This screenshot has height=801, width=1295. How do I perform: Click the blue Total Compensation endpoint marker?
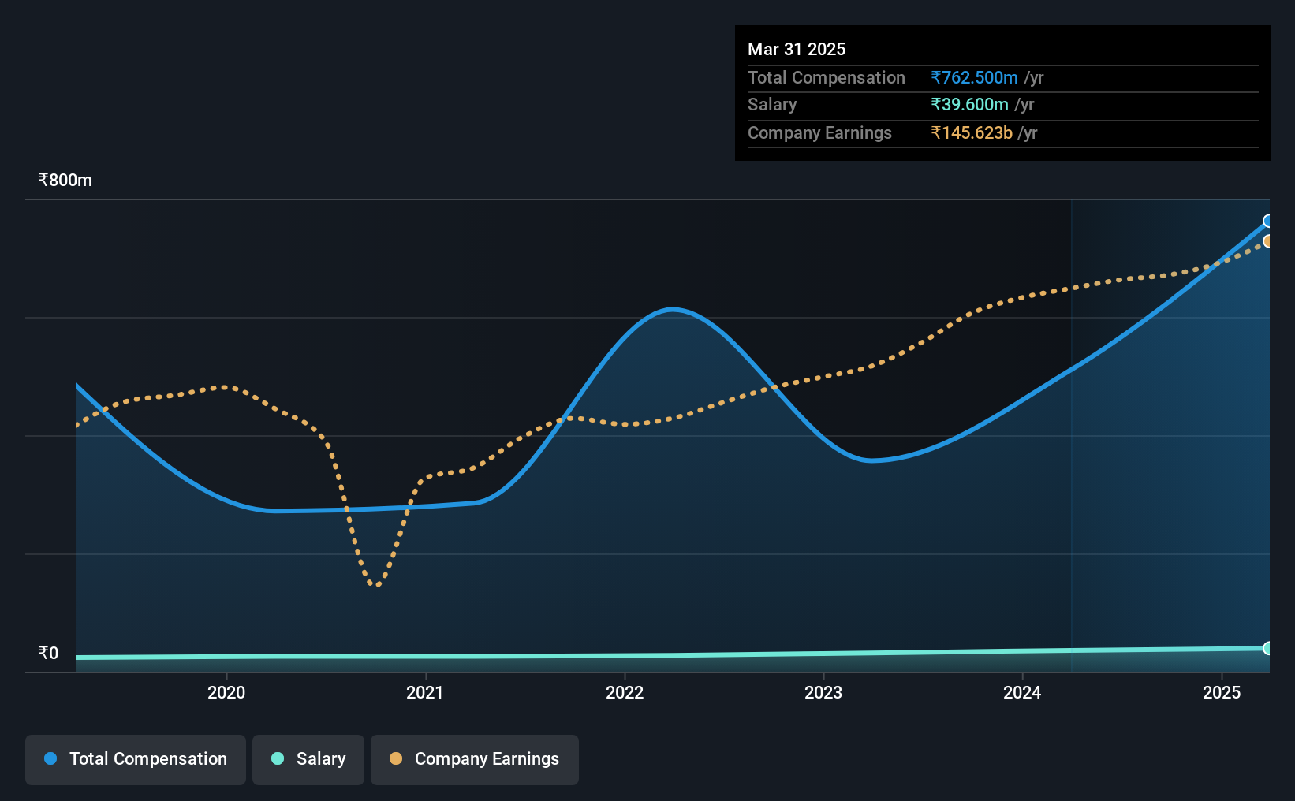coord(1268,221)
